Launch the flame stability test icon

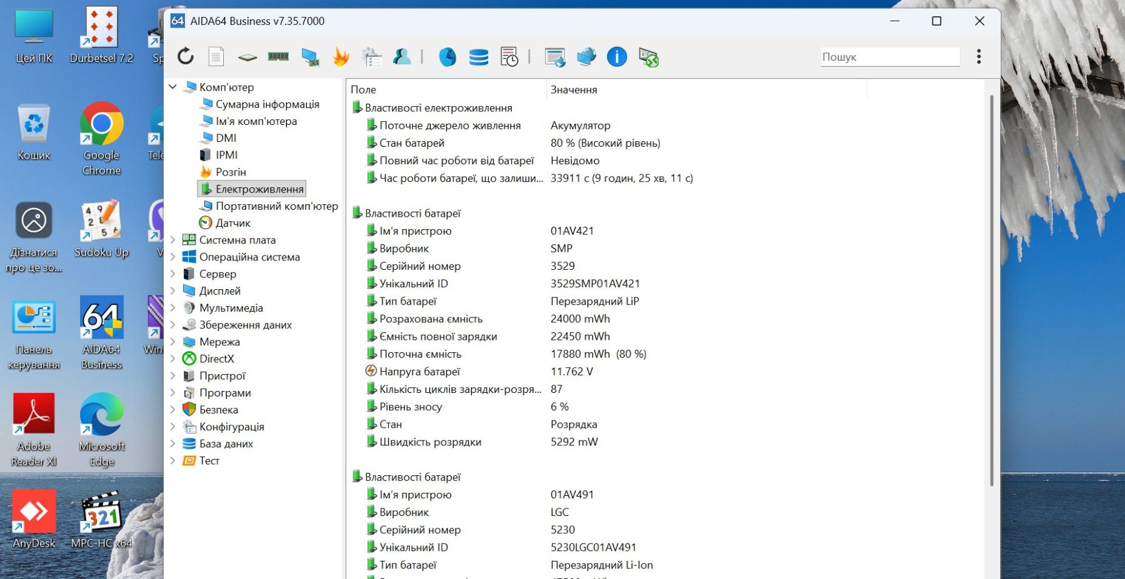(341, 57)
